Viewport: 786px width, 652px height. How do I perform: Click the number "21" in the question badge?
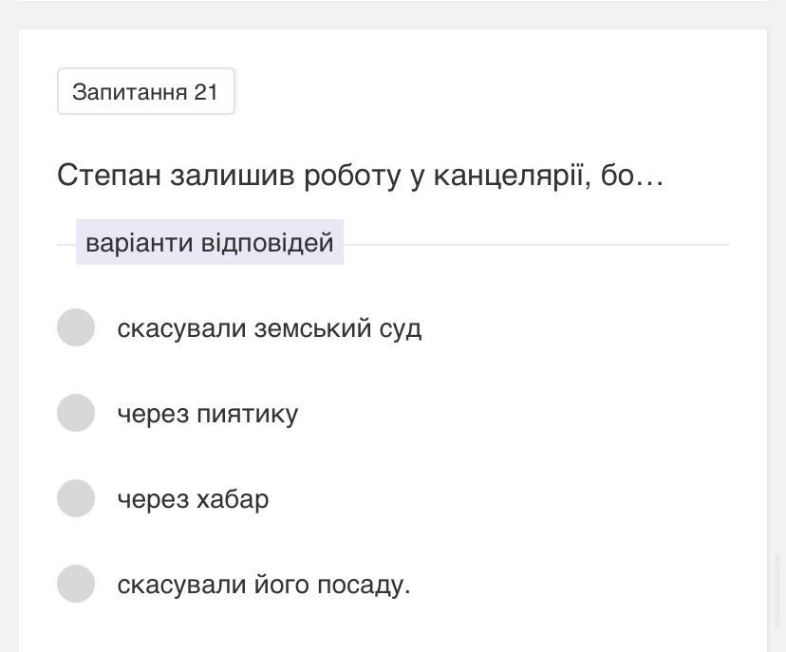[x=206, y=92]
